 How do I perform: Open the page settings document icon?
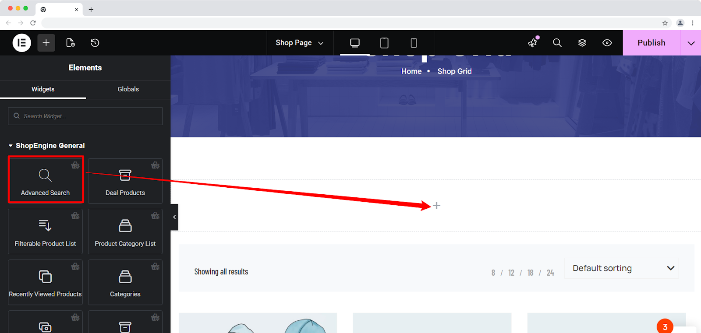tap(70, 43)
